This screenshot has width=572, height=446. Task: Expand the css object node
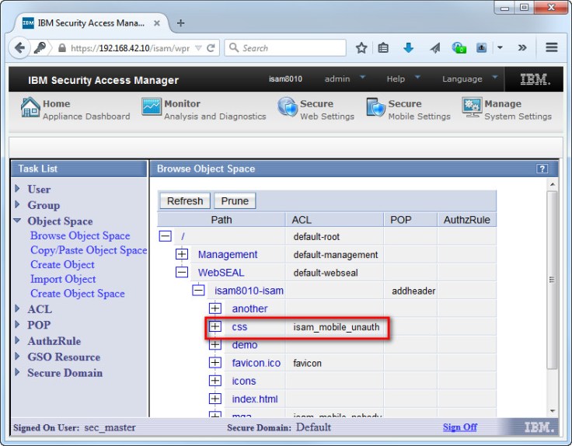point(215,327)
